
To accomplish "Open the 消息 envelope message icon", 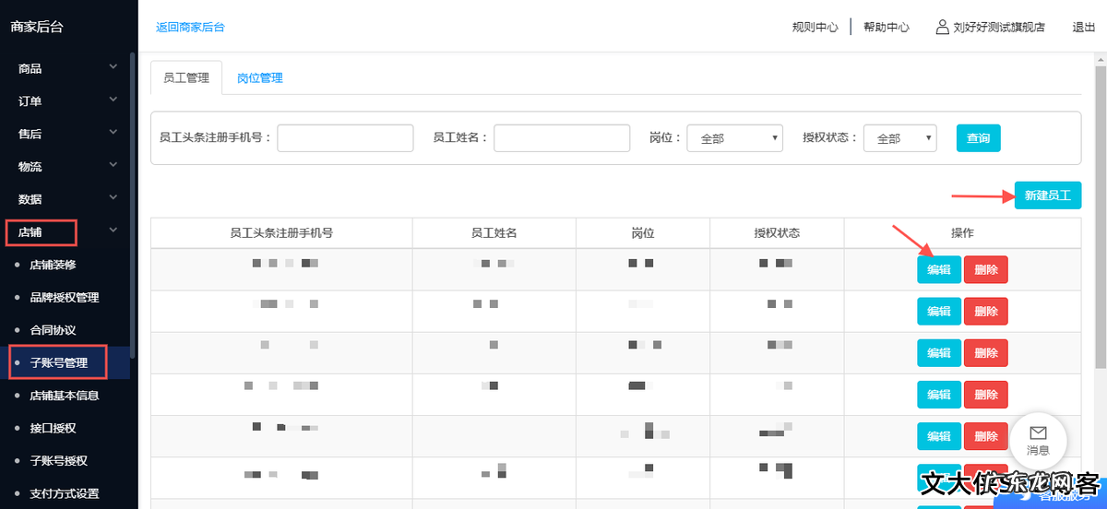I will coord(1038,432).
